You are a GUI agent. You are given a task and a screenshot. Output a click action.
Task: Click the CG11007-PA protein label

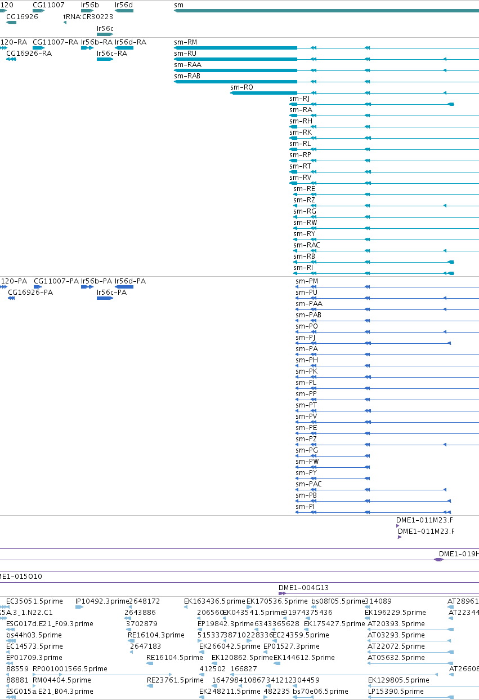click(x=56, y=281)
